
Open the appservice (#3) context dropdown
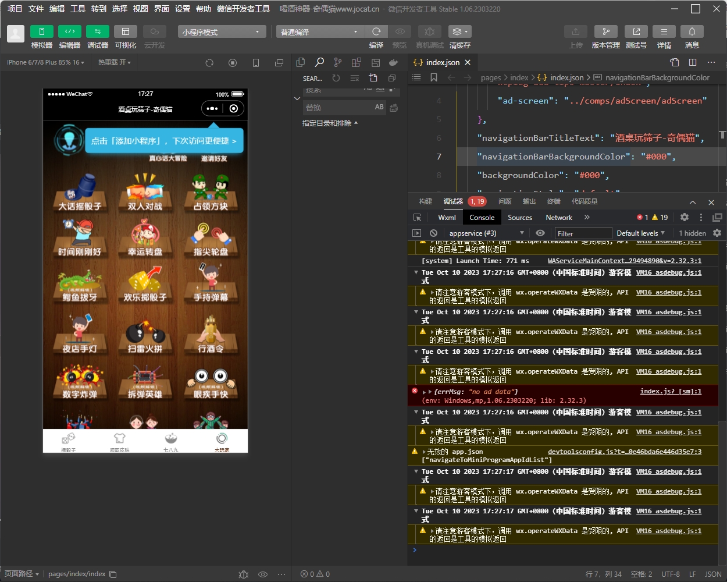coord(486,233)
